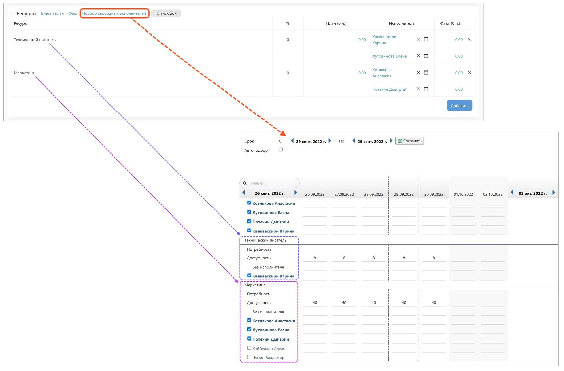This screenshot has width=564, height=371.
Task: Click the Сохранить button
Action: [x=410, y=141]
